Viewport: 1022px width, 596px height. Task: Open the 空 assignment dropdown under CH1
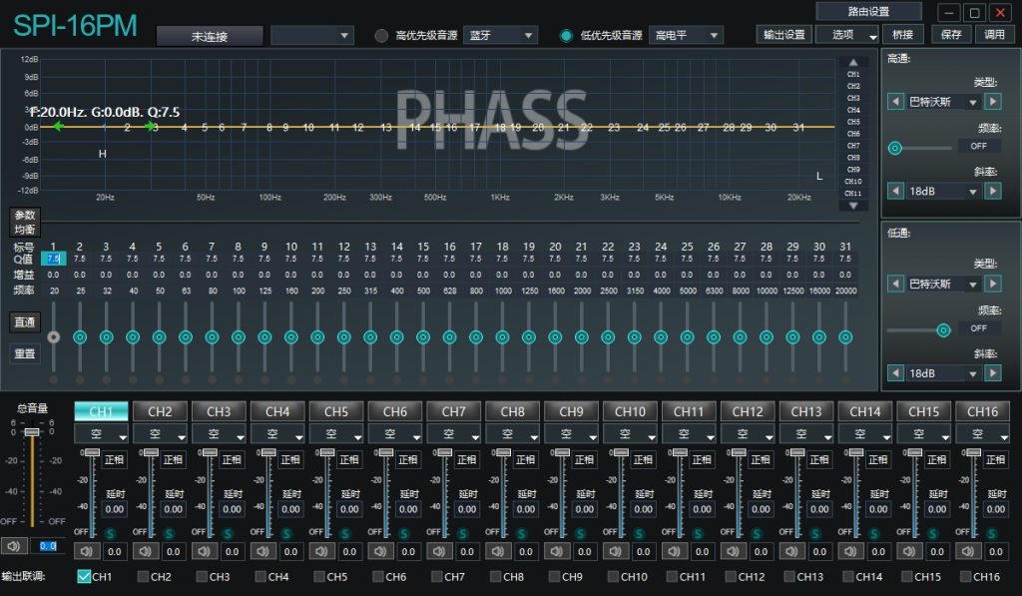point(101,433)
